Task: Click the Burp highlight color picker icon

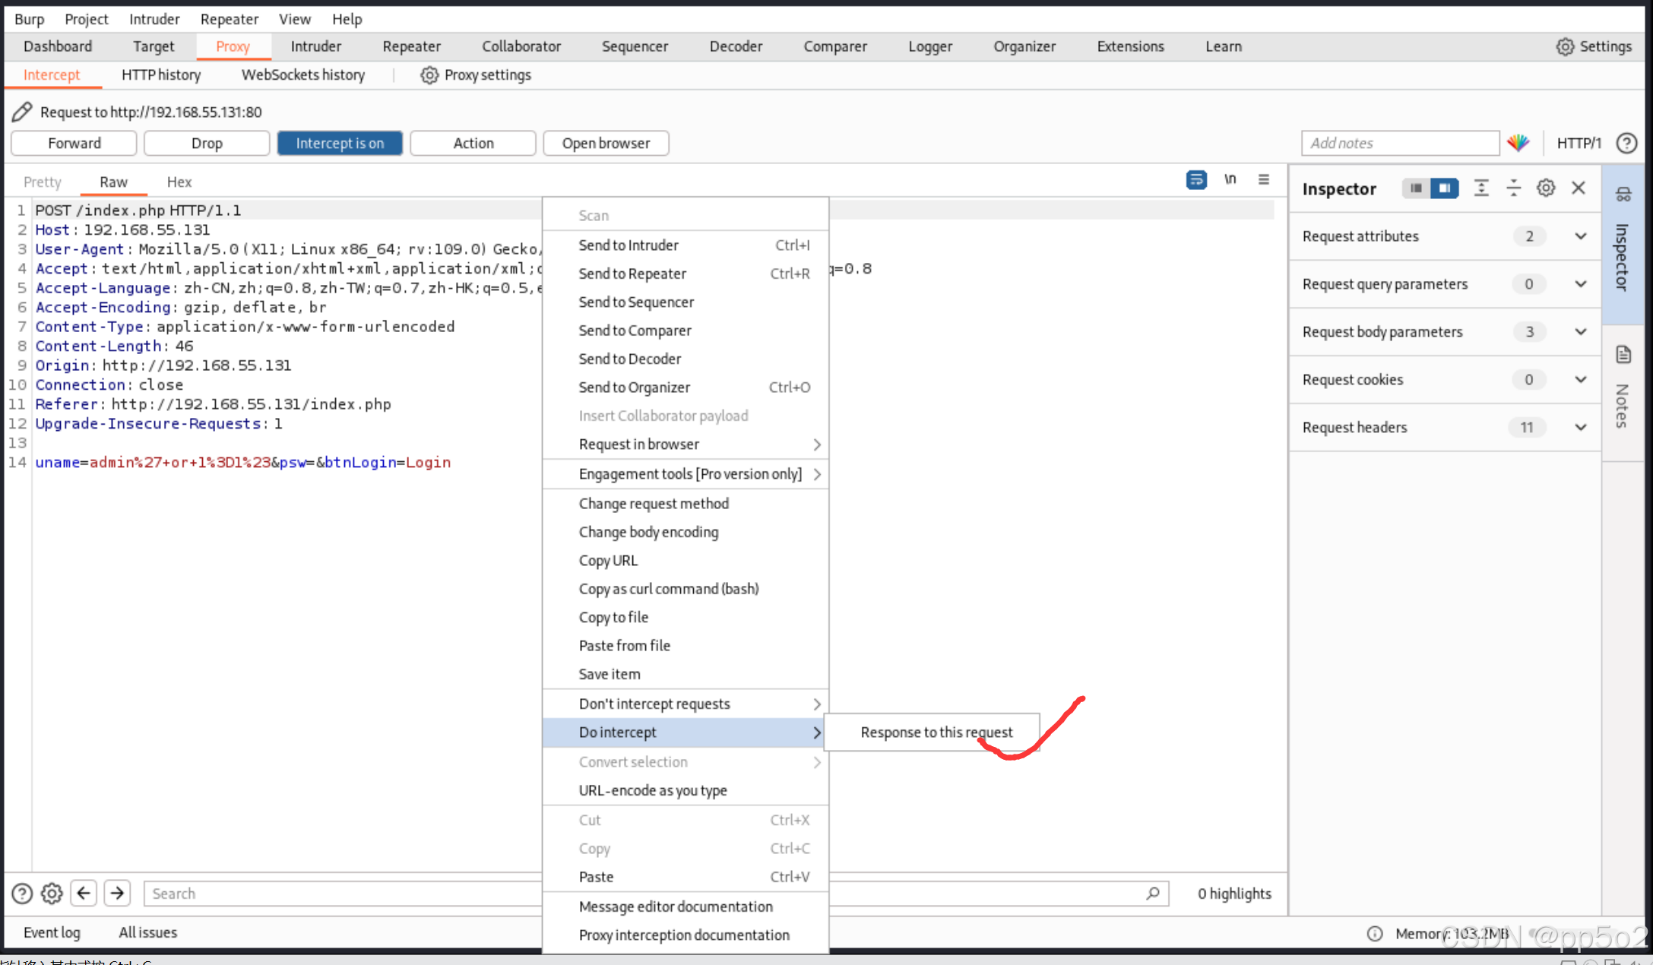Action: [1518, 143]
